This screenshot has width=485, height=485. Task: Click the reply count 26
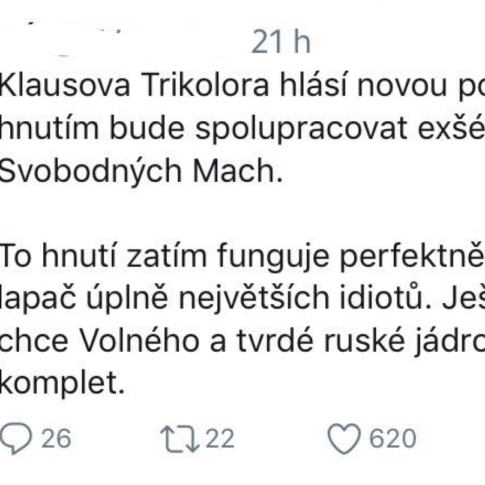pos(56,438)
